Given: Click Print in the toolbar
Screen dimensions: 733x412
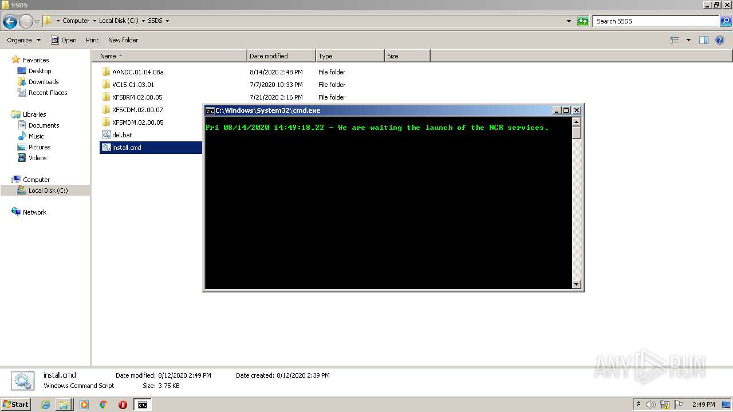Looking at the screenshot, I should 92,40.
